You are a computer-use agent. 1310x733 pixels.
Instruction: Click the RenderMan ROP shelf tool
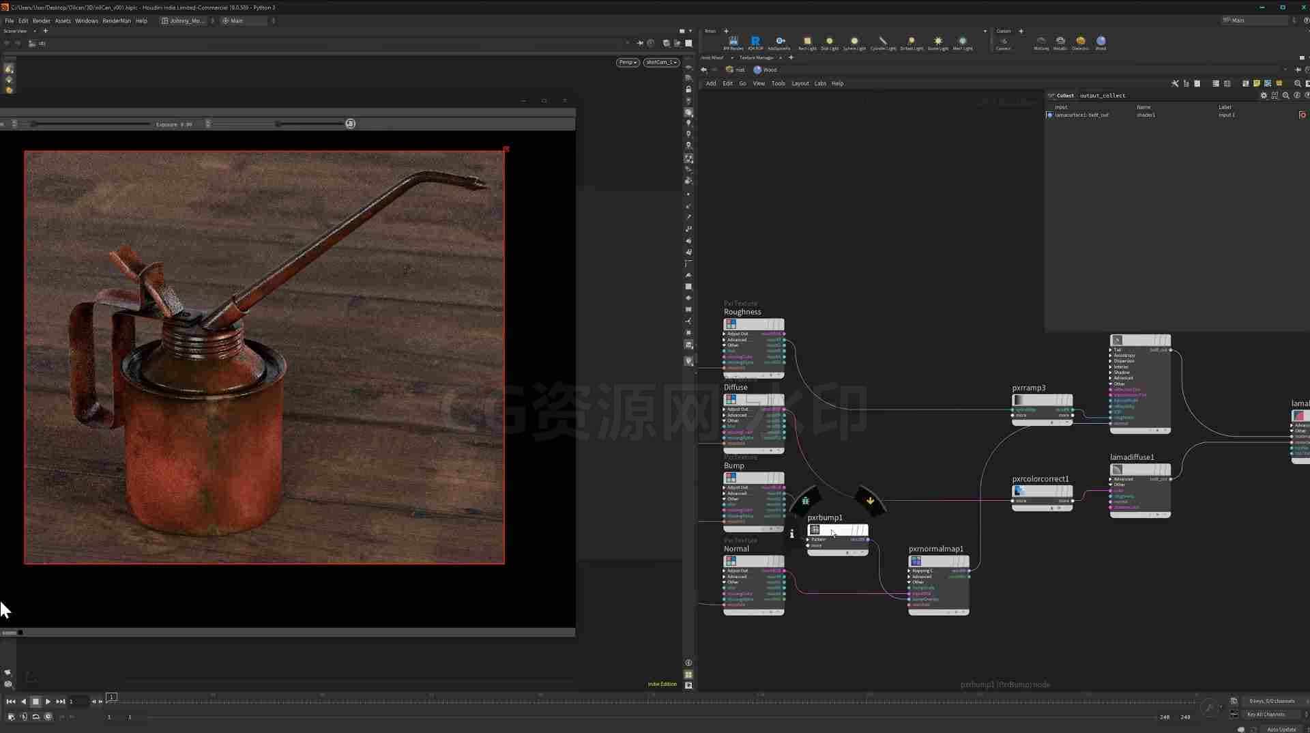click(x=755, y=43)
